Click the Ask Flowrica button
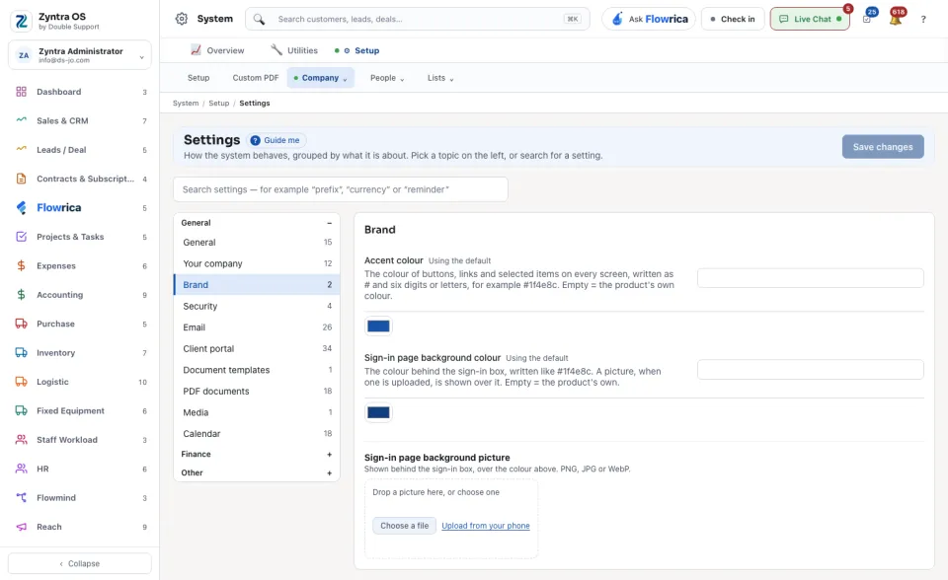The height and width of the screenshot is (580, 948). point(649,19)
